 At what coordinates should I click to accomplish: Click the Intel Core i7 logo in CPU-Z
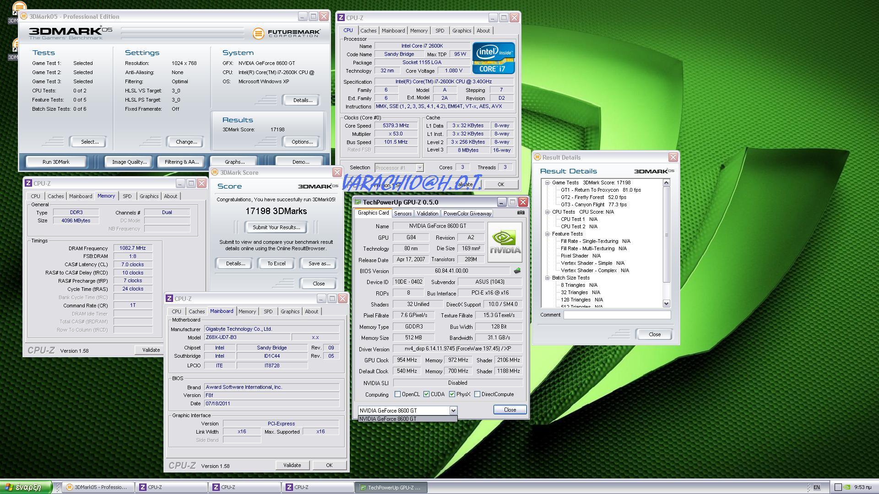pyautogui.click(x=494, y=58)
